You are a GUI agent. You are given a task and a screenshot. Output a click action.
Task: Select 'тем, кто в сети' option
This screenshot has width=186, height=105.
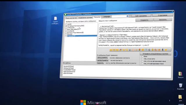click(142, 59)
